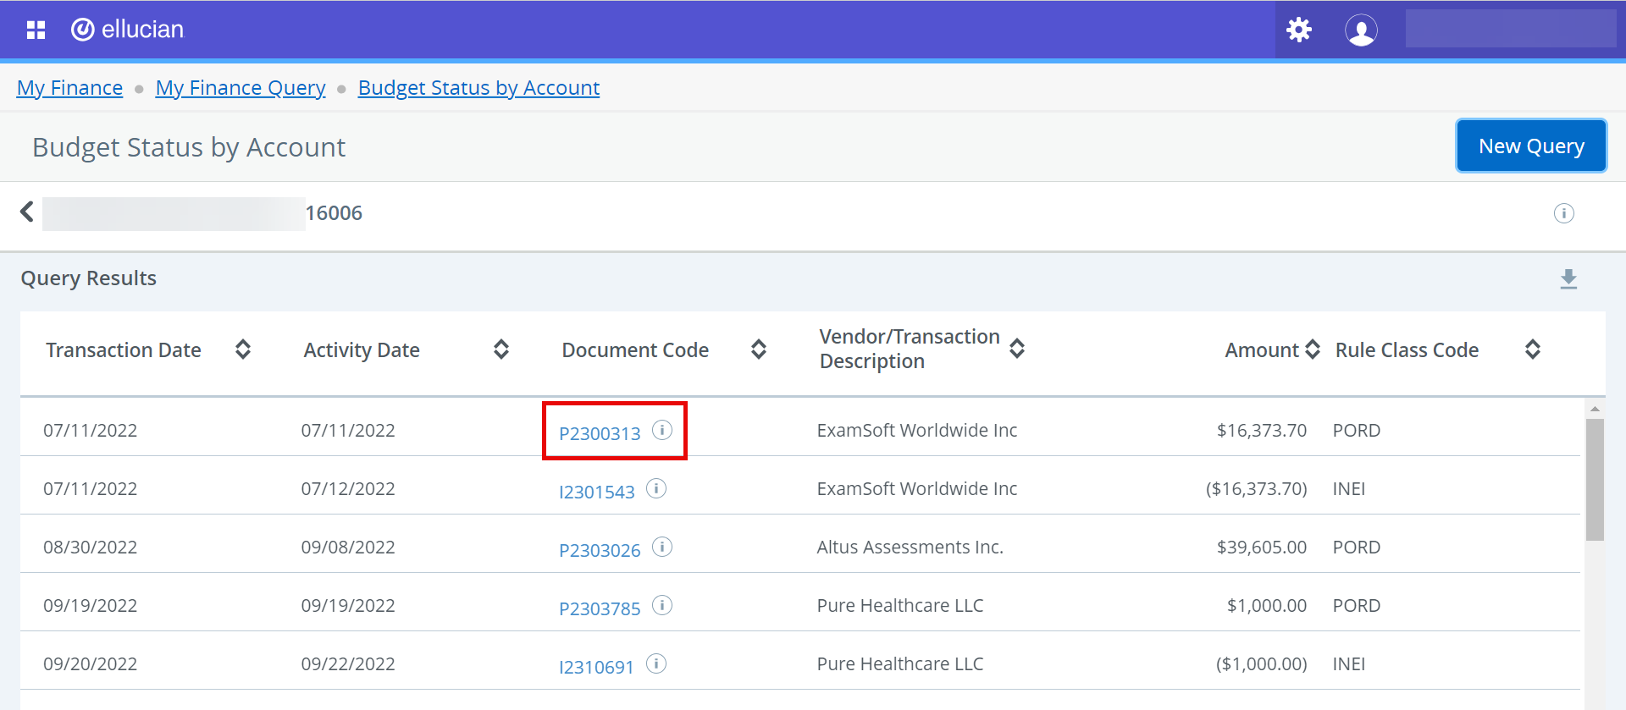Open Budget Status by Account breadcrumb

(x=478, y=88)
